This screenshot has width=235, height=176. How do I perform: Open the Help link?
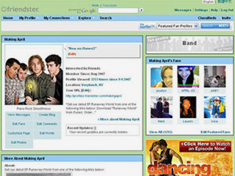point(214,10)
